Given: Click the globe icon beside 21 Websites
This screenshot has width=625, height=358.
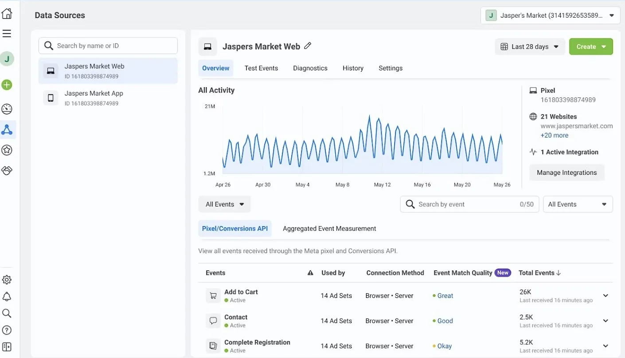Looking at the screenshot, I should (x=533, y=117).
